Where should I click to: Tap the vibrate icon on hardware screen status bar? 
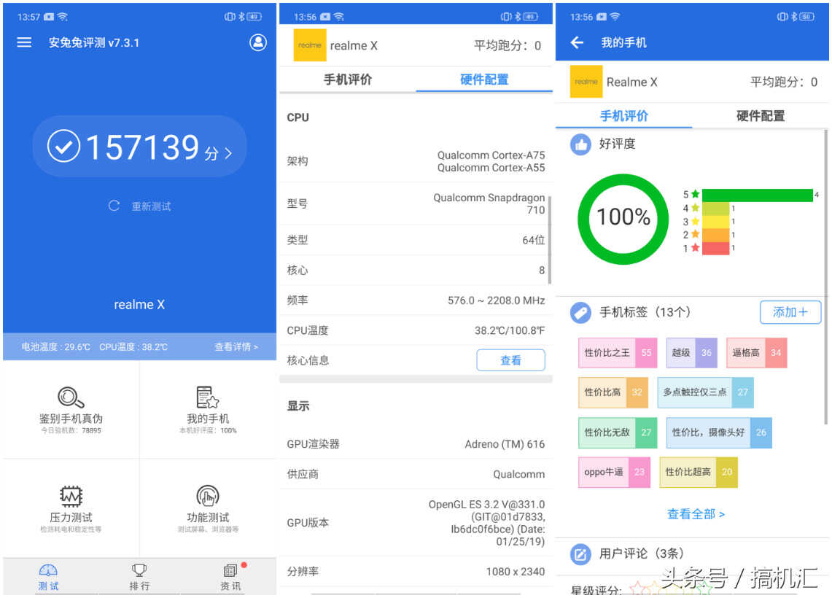pos(505,17)
